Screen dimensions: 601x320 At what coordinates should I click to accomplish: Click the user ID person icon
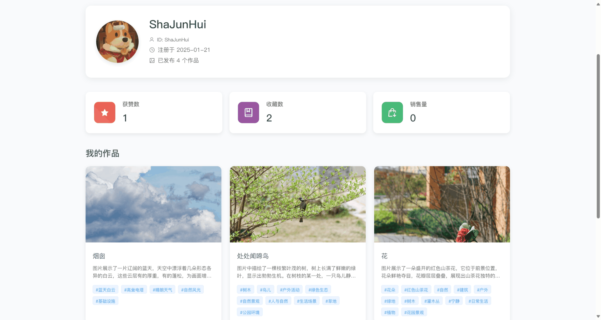(x=152, y=40)
